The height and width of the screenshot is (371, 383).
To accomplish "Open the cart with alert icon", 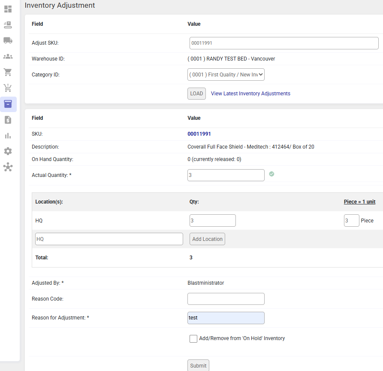I will coord(8,88).
